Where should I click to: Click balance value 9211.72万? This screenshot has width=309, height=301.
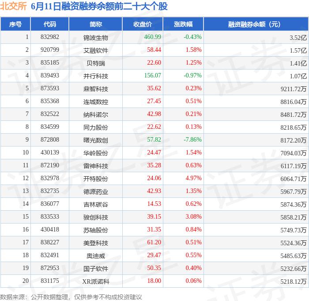(294, 89)
